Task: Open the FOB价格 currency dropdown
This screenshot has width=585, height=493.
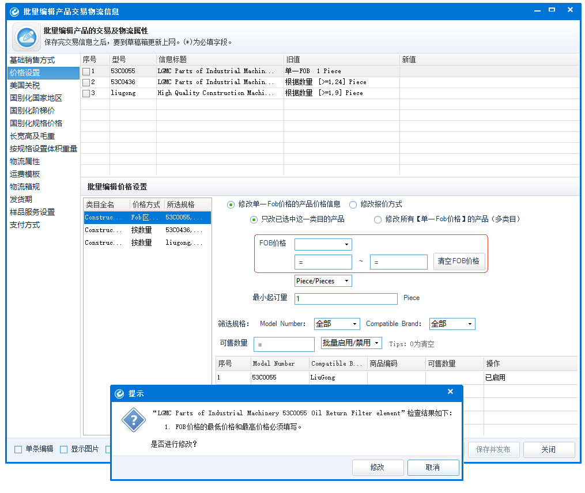Action: pyautogui.click(x=323, y=244)
